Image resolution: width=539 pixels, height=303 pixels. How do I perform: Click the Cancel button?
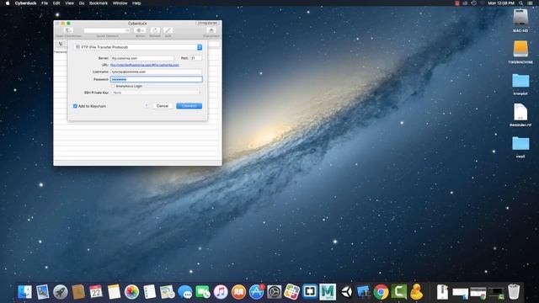pyautogui.click(x=163, y=106)
